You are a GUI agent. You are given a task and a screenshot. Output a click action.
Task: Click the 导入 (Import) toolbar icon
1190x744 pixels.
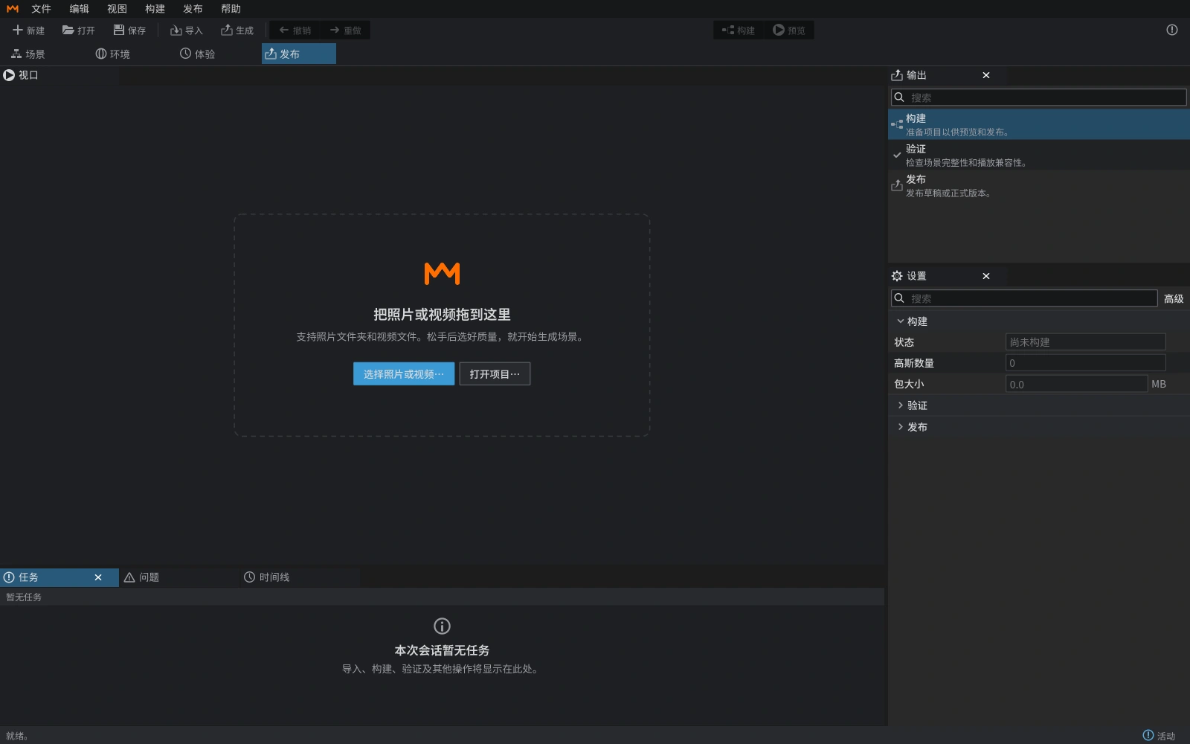click(x=176, y=30)
